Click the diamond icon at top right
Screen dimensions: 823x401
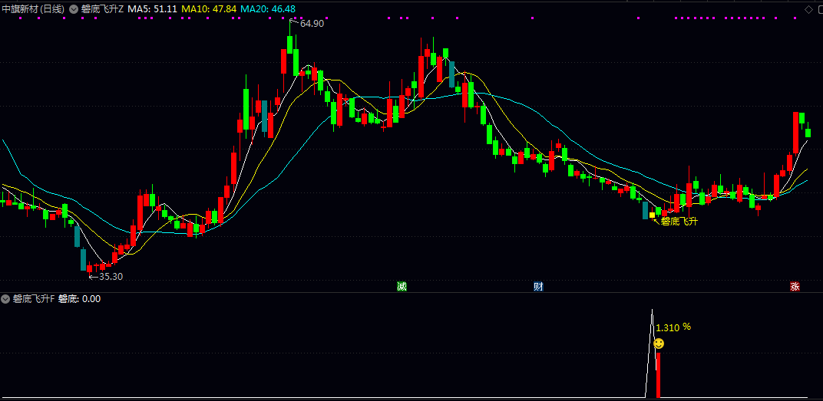[808, 9]
